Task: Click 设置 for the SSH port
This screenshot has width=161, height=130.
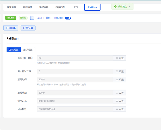Action: pyautogui.click(x=120, y=58)
